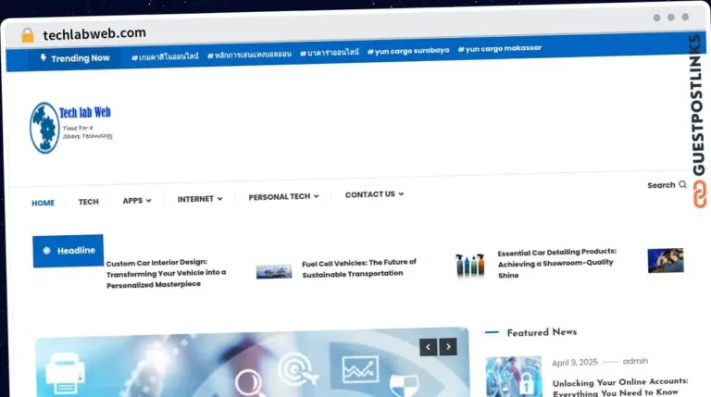Viewport: 711px width, 397px height.
Task: Click the GuestPostLinks chain link icon
Action: coord(699,194)
